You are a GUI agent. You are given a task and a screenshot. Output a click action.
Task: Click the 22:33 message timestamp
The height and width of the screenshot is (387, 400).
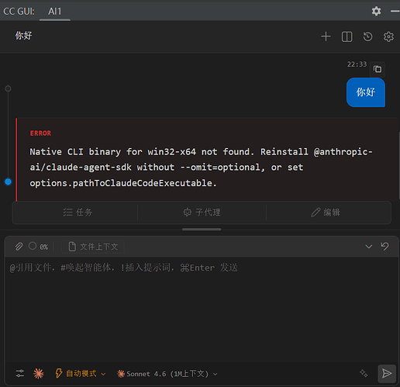point(357,64)
